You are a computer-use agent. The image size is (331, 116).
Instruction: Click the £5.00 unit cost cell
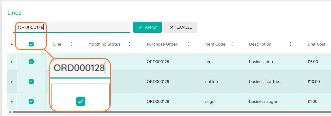(x=313, y=62)
